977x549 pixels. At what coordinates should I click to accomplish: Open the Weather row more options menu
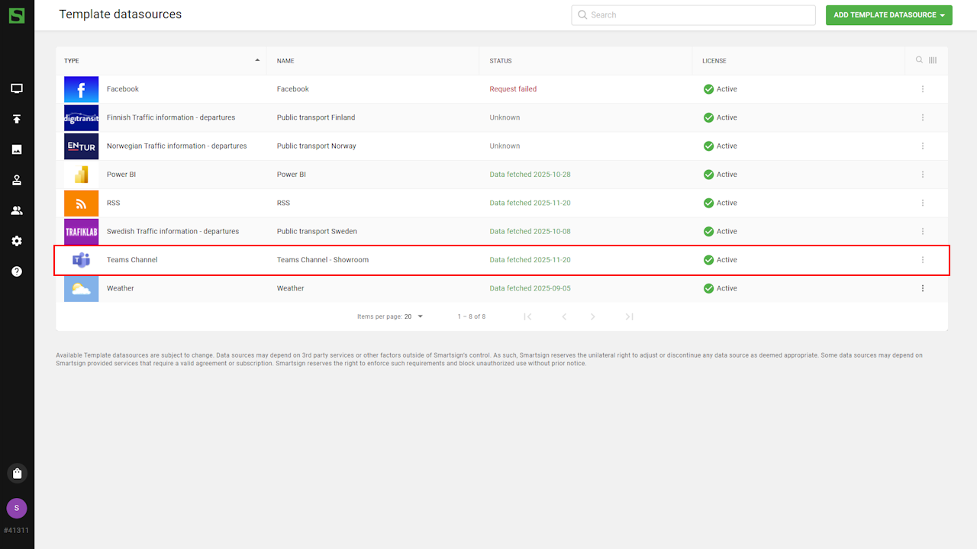(922, 288)
